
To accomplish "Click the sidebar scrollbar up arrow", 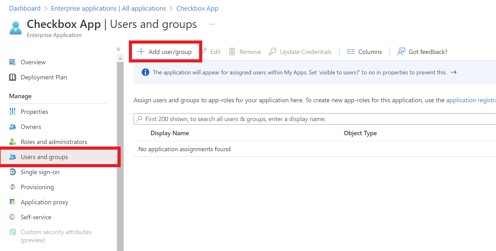I will click(x=120, y=58).
